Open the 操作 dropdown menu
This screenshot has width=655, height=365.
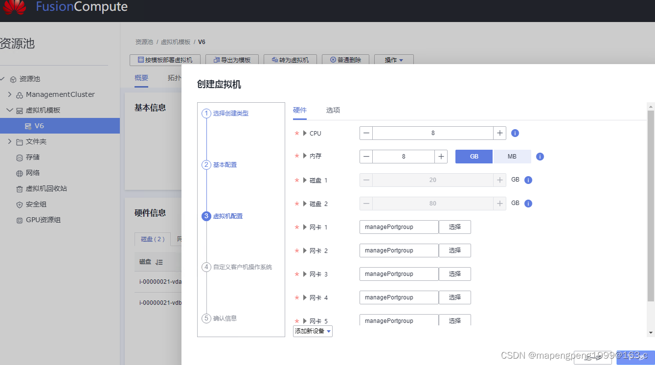pos(394,60)
